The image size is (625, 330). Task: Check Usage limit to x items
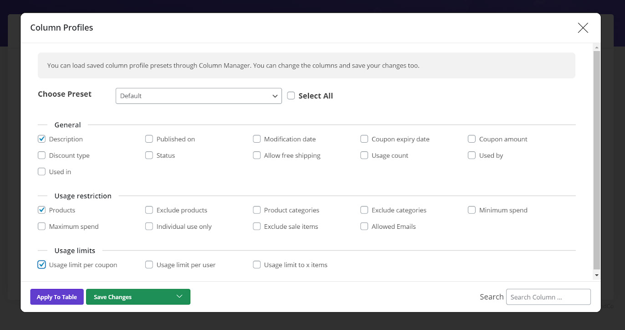256,265
